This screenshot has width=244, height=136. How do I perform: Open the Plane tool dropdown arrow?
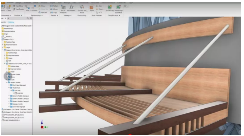click(92, 12)
